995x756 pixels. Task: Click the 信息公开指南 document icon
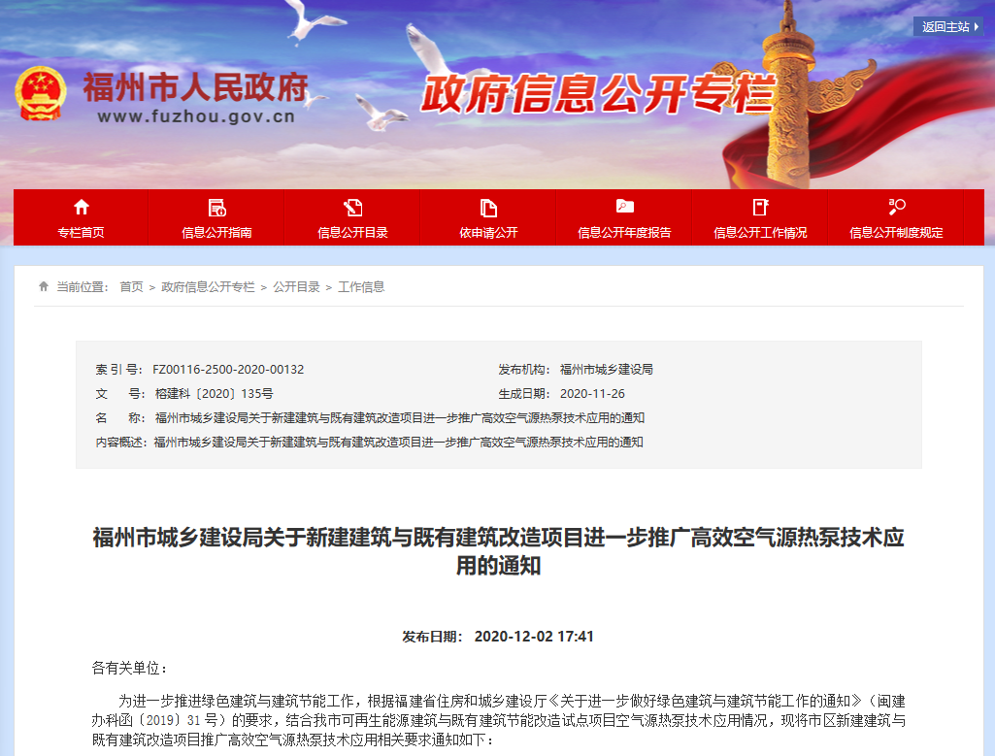click(216, 207)
